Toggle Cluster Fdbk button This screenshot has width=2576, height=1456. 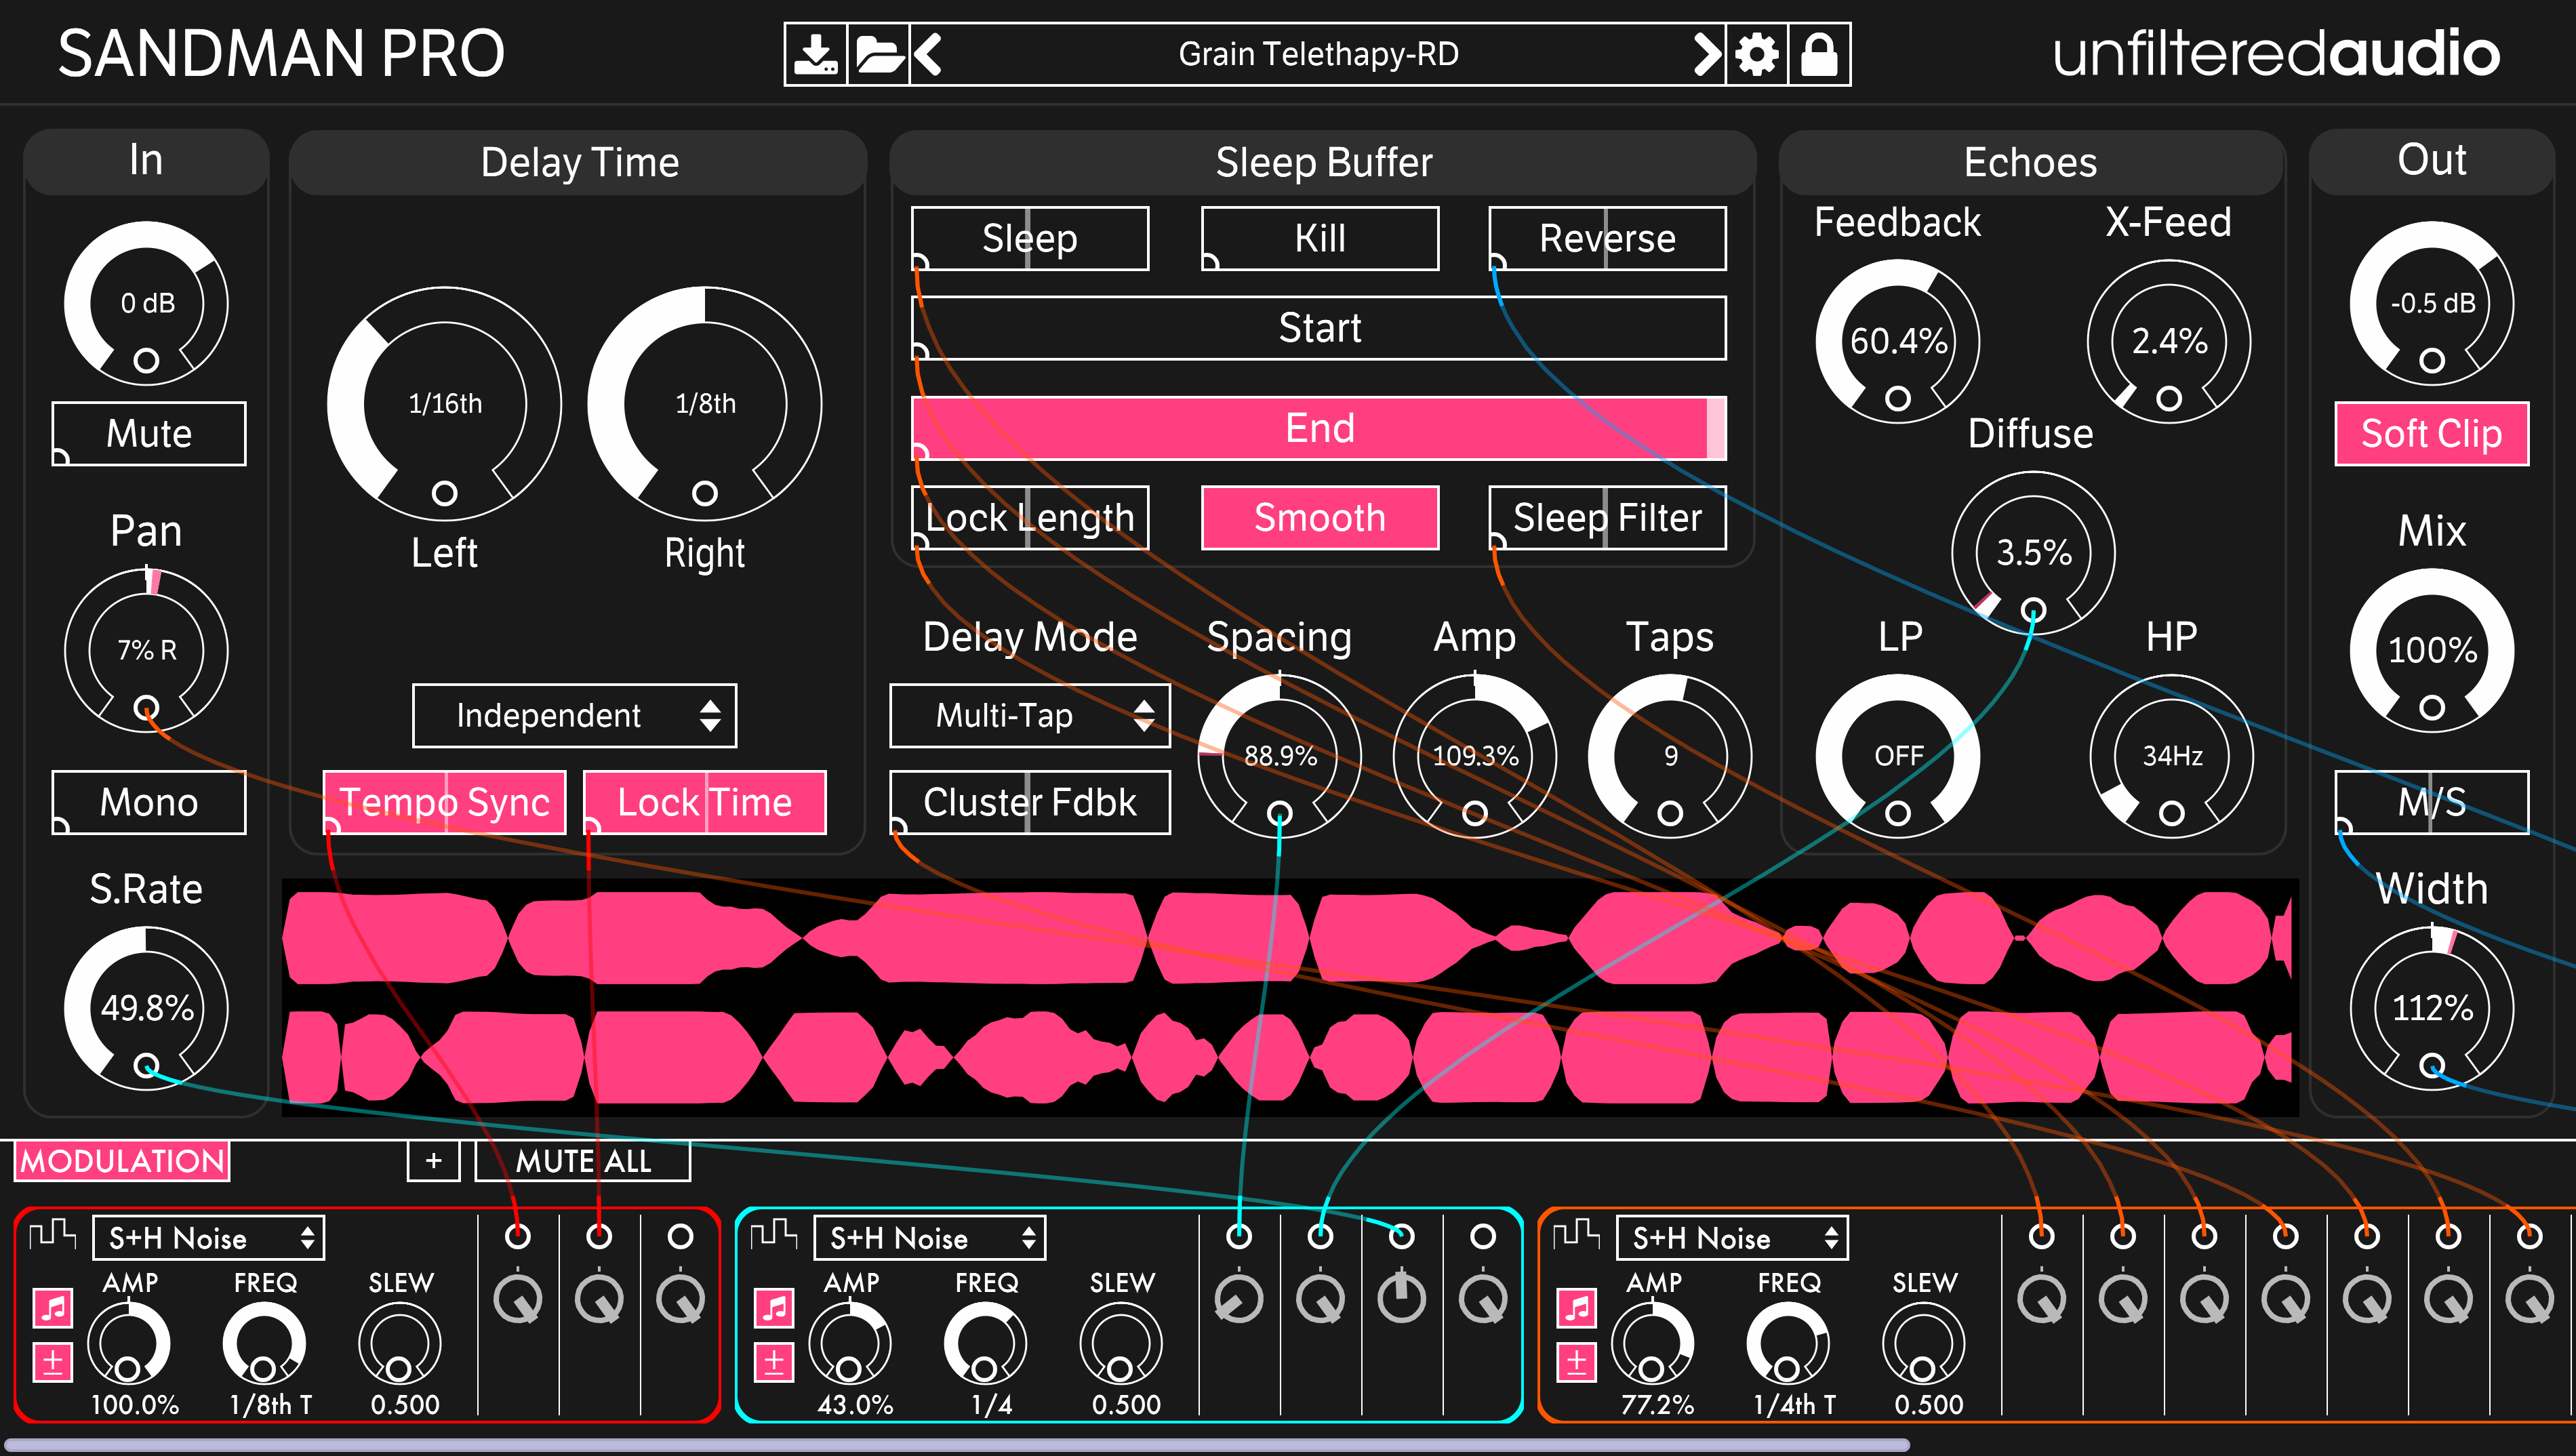pyautogui.click(x=1030, y=802)
